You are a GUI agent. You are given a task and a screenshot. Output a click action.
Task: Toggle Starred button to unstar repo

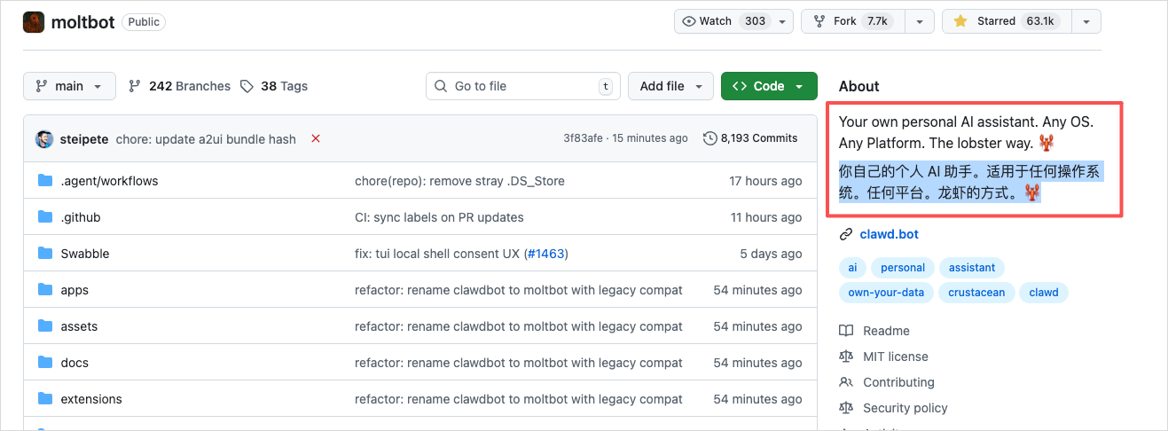click(1006, 21)
